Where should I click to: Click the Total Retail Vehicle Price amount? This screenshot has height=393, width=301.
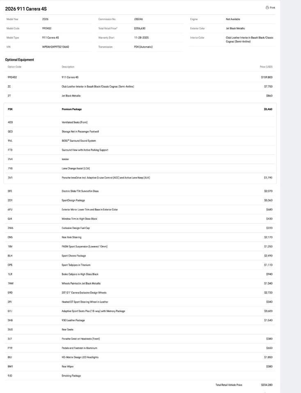pyautogui.click(x=267, y=385)
